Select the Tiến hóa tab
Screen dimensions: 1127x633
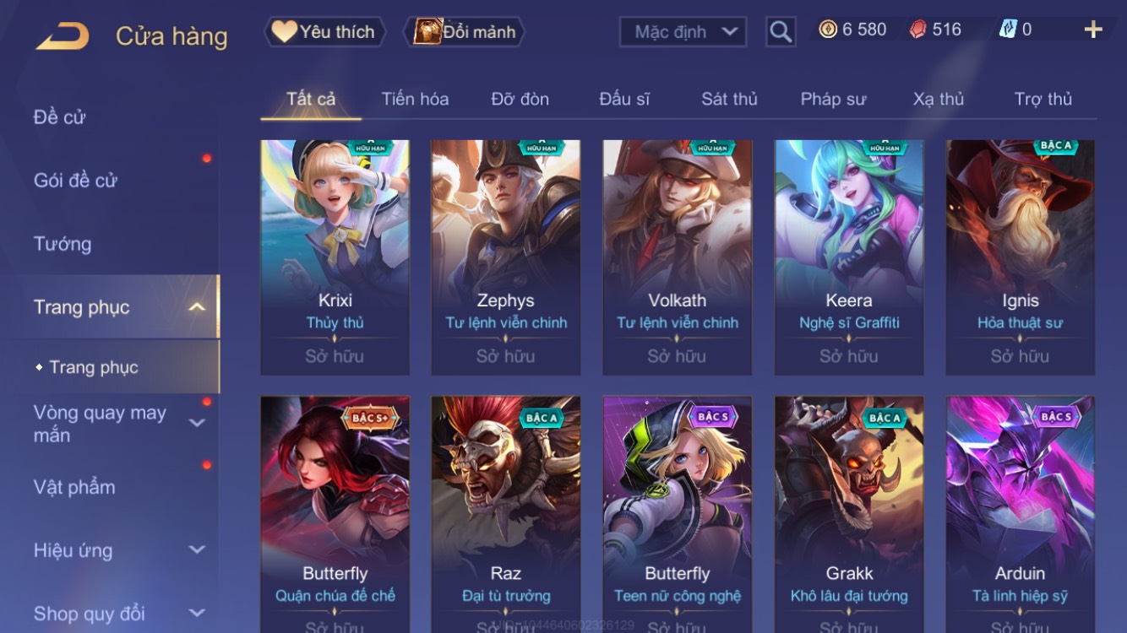[x=415, y=99]
